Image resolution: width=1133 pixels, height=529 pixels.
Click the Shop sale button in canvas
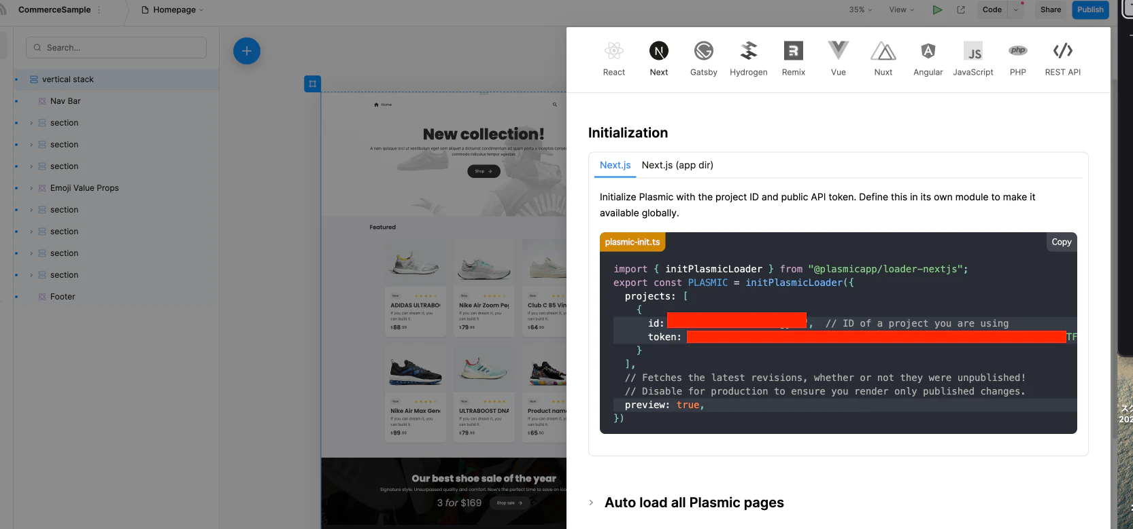click(509, 503)
